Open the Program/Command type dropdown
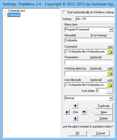Viewport: 117px width, 140px height. click(x=111, y=29)
